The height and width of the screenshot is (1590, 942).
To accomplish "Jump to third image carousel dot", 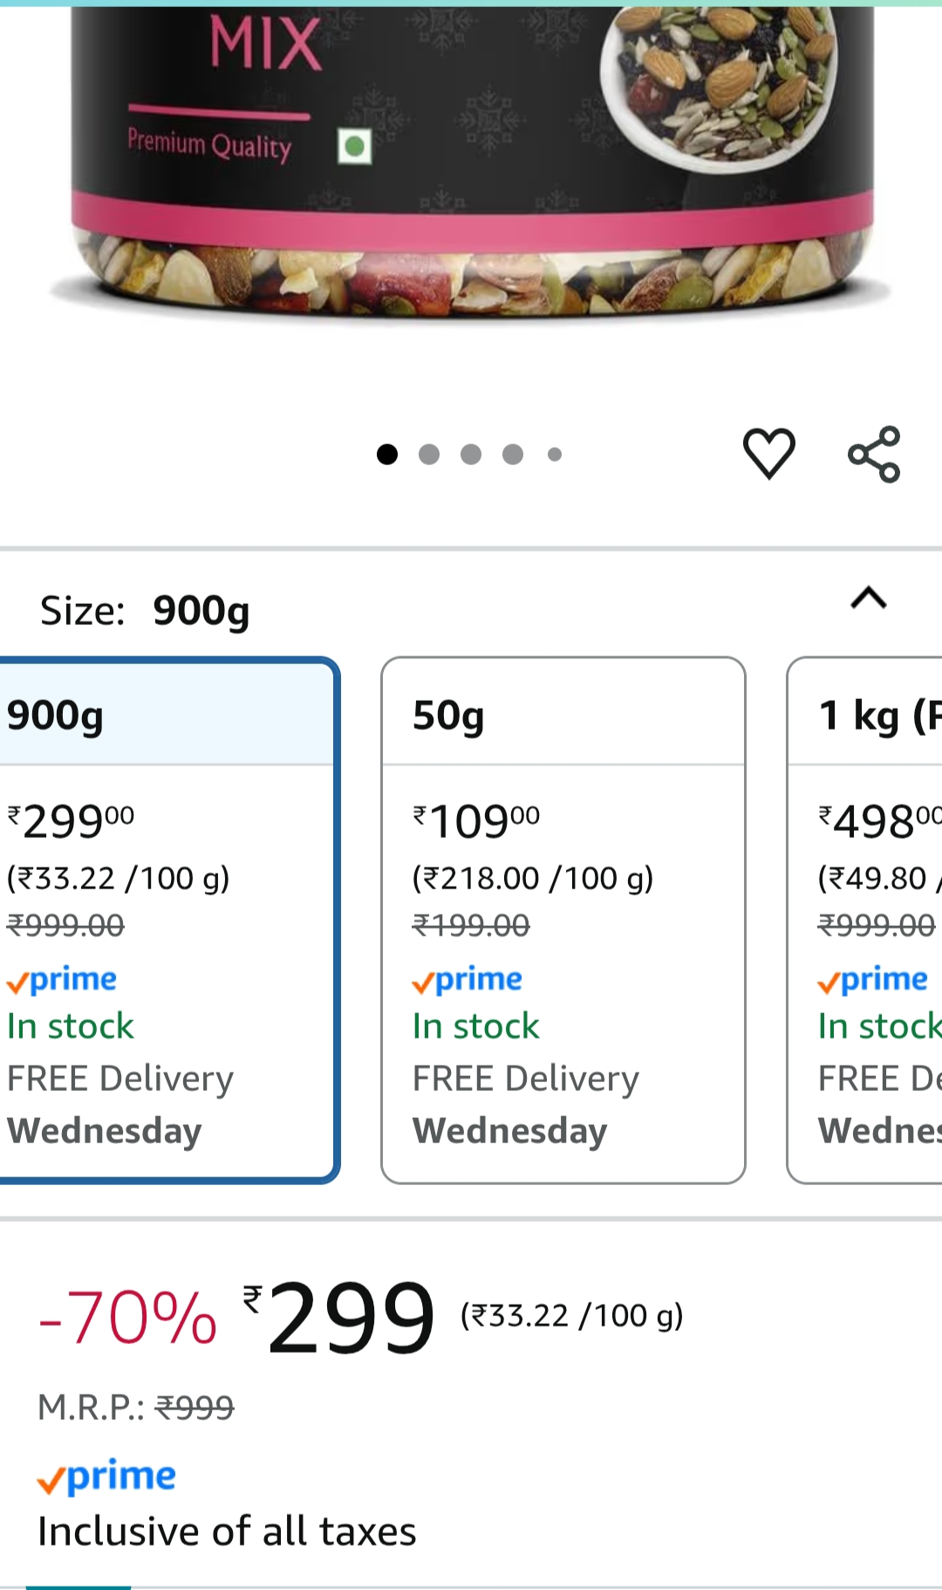I will coord(471,455).
